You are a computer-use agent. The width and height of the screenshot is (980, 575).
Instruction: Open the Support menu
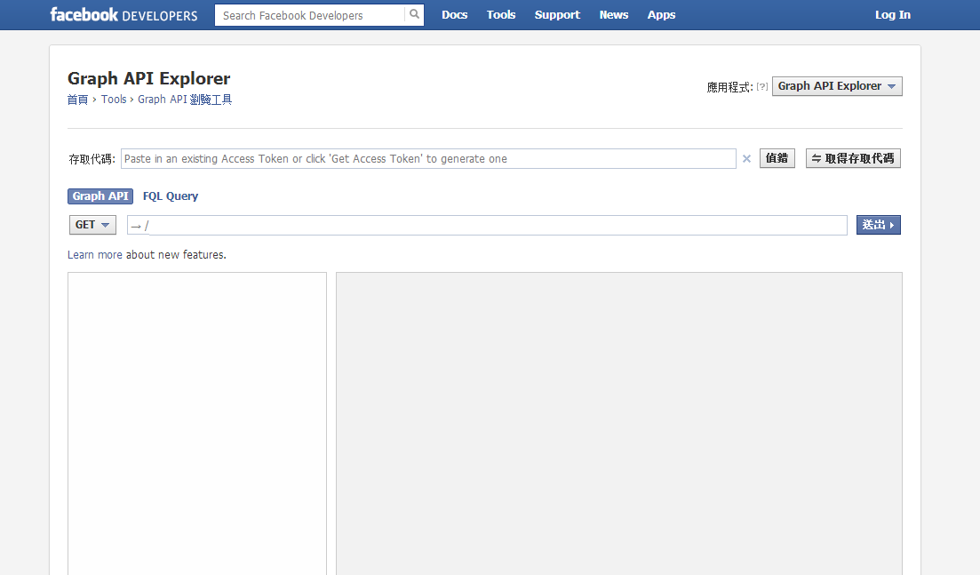[557, 15]
